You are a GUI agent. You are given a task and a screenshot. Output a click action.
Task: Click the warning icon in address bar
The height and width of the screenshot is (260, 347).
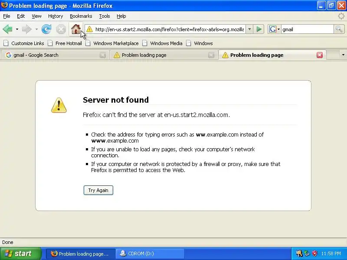[x=90, y=29]
